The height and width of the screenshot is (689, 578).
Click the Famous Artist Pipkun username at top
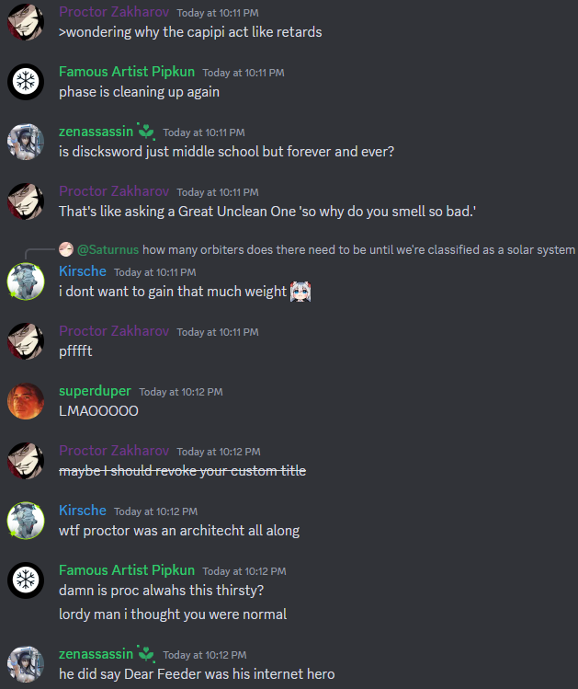[127, 71]
